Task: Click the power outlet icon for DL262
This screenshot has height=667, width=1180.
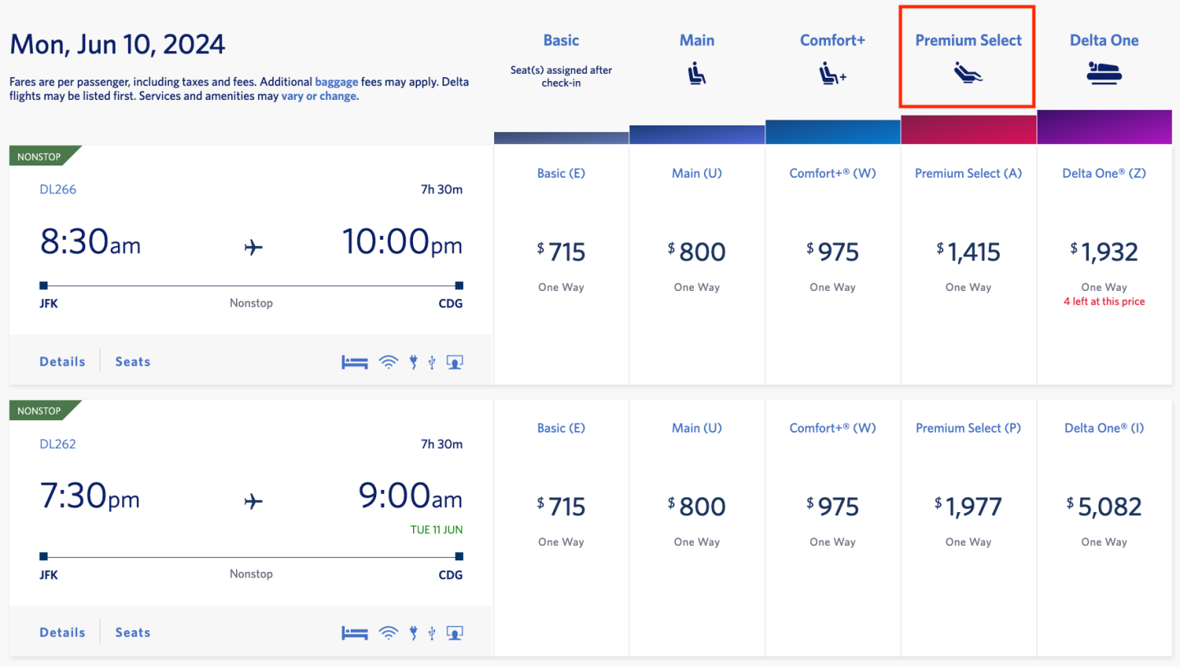Action: (414, 633)
